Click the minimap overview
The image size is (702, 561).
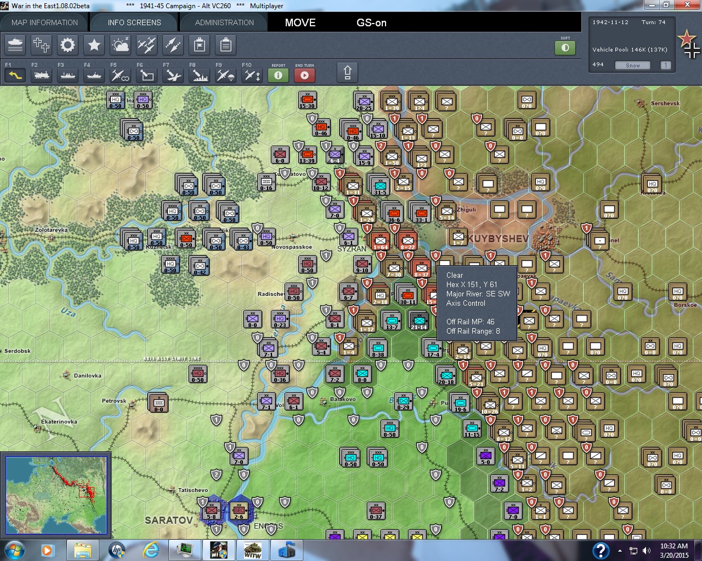(x=56, y=495)
